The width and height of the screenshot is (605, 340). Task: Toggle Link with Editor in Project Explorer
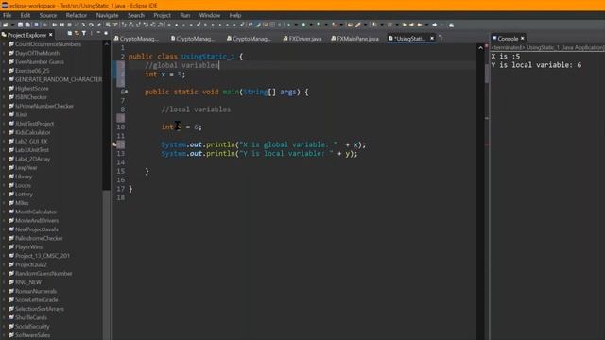coord(77,34)
